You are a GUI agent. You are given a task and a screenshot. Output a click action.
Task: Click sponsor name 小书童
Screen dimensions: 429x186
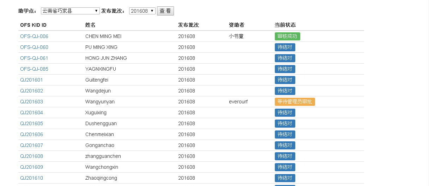click(236, 36)
